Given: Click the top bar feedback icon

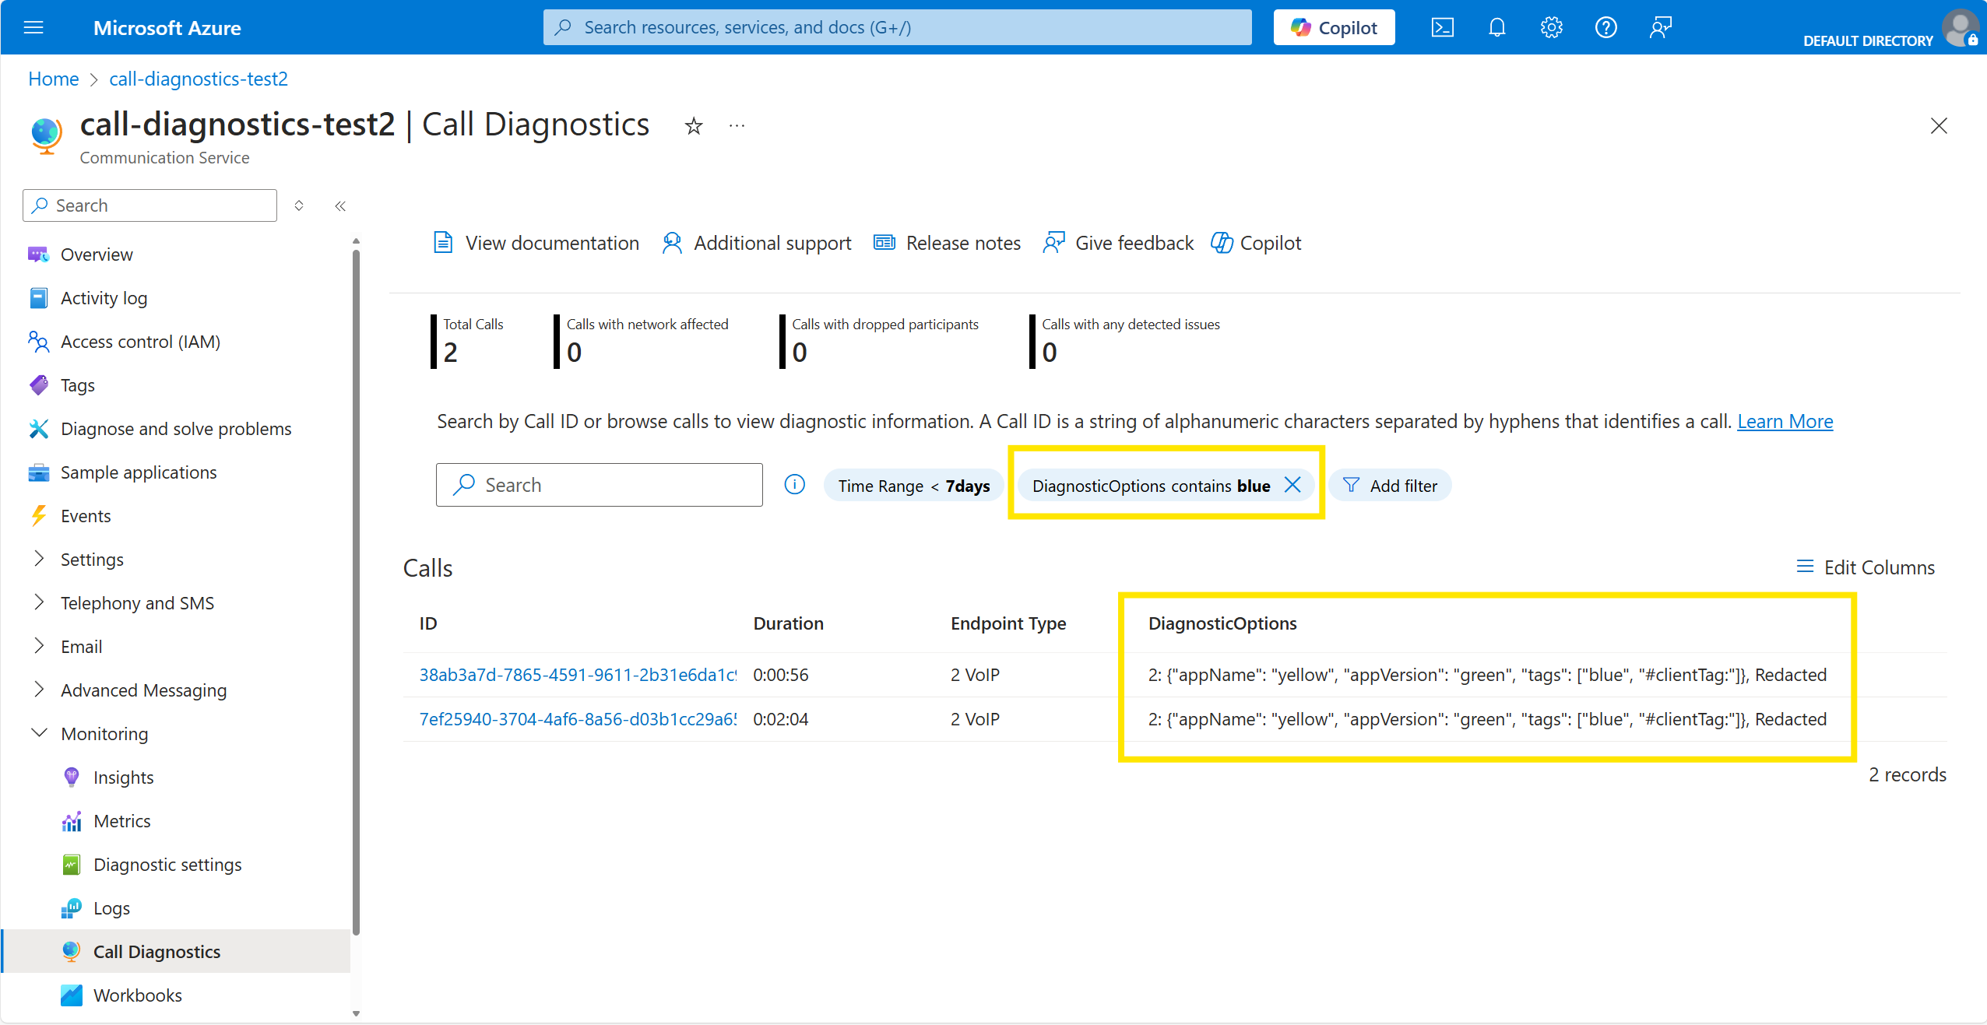Looking at the screenshot, I should (1660, 28).
